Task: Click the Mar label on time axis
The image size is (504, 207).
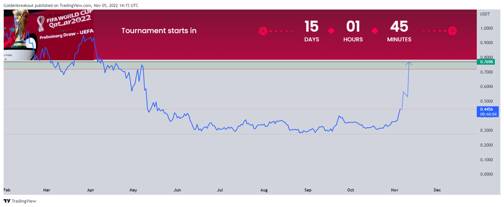Action: 47,190
